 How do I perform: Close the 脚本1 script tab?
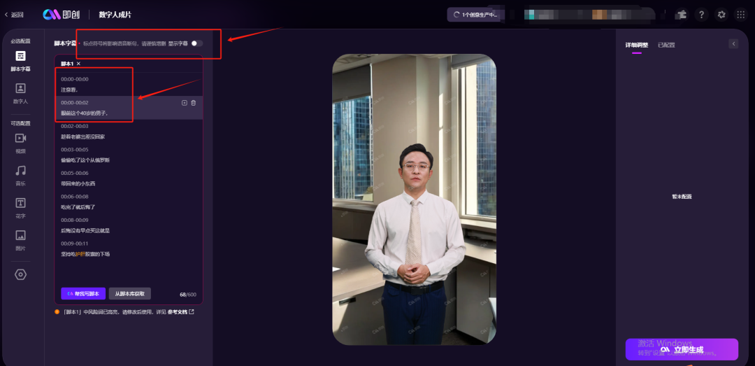(78, 64)
